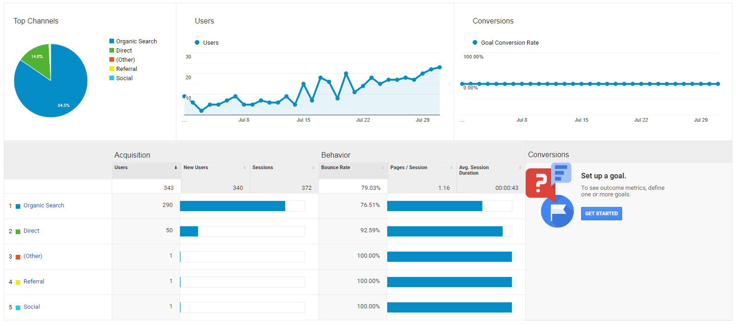Sort by Pages / Session column arrow
Viewport: 738px width, 324px height.
tap(451, 168)
